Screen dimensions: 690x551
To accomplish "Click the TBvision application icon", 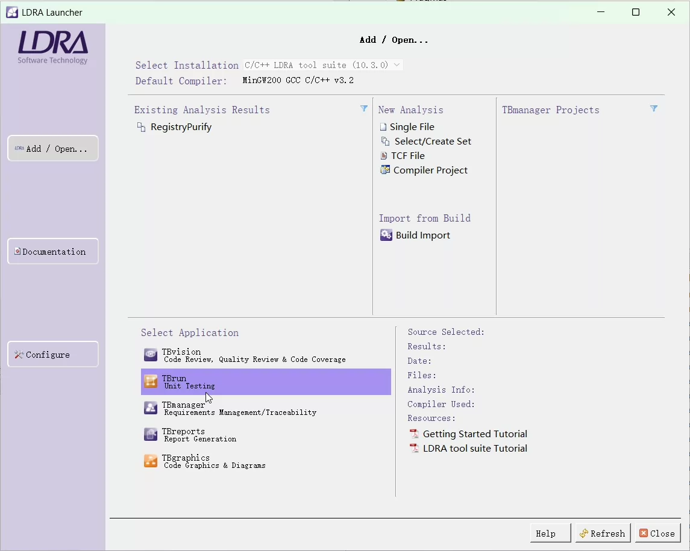I will pos(151,355).
